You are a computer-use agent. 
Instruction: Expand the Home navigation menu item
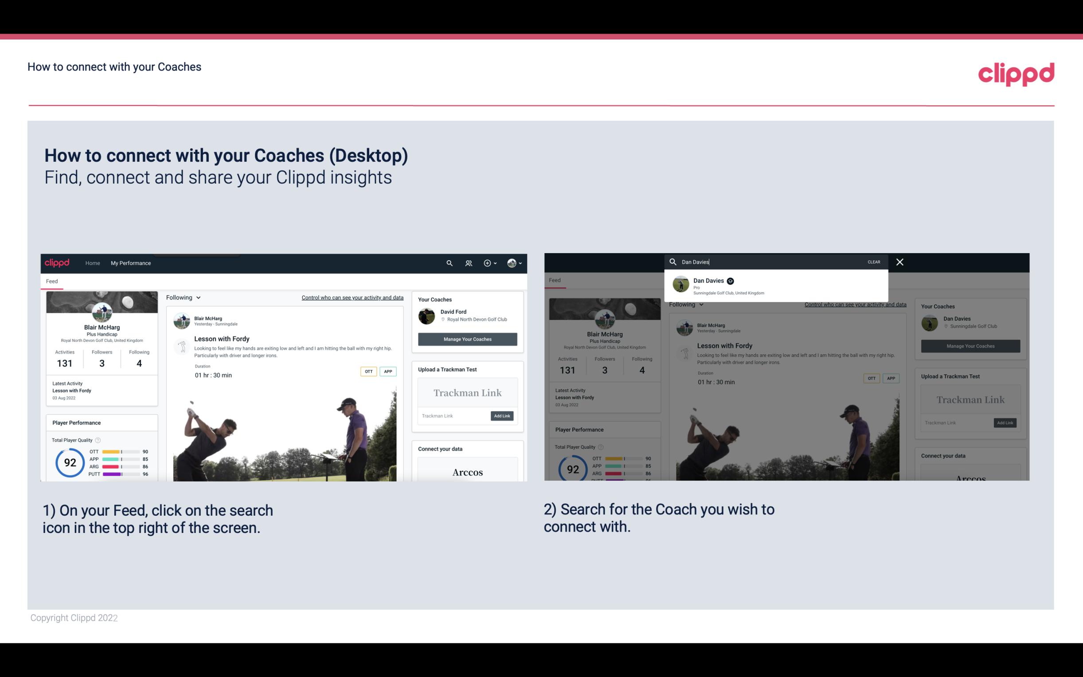point(93,263)
